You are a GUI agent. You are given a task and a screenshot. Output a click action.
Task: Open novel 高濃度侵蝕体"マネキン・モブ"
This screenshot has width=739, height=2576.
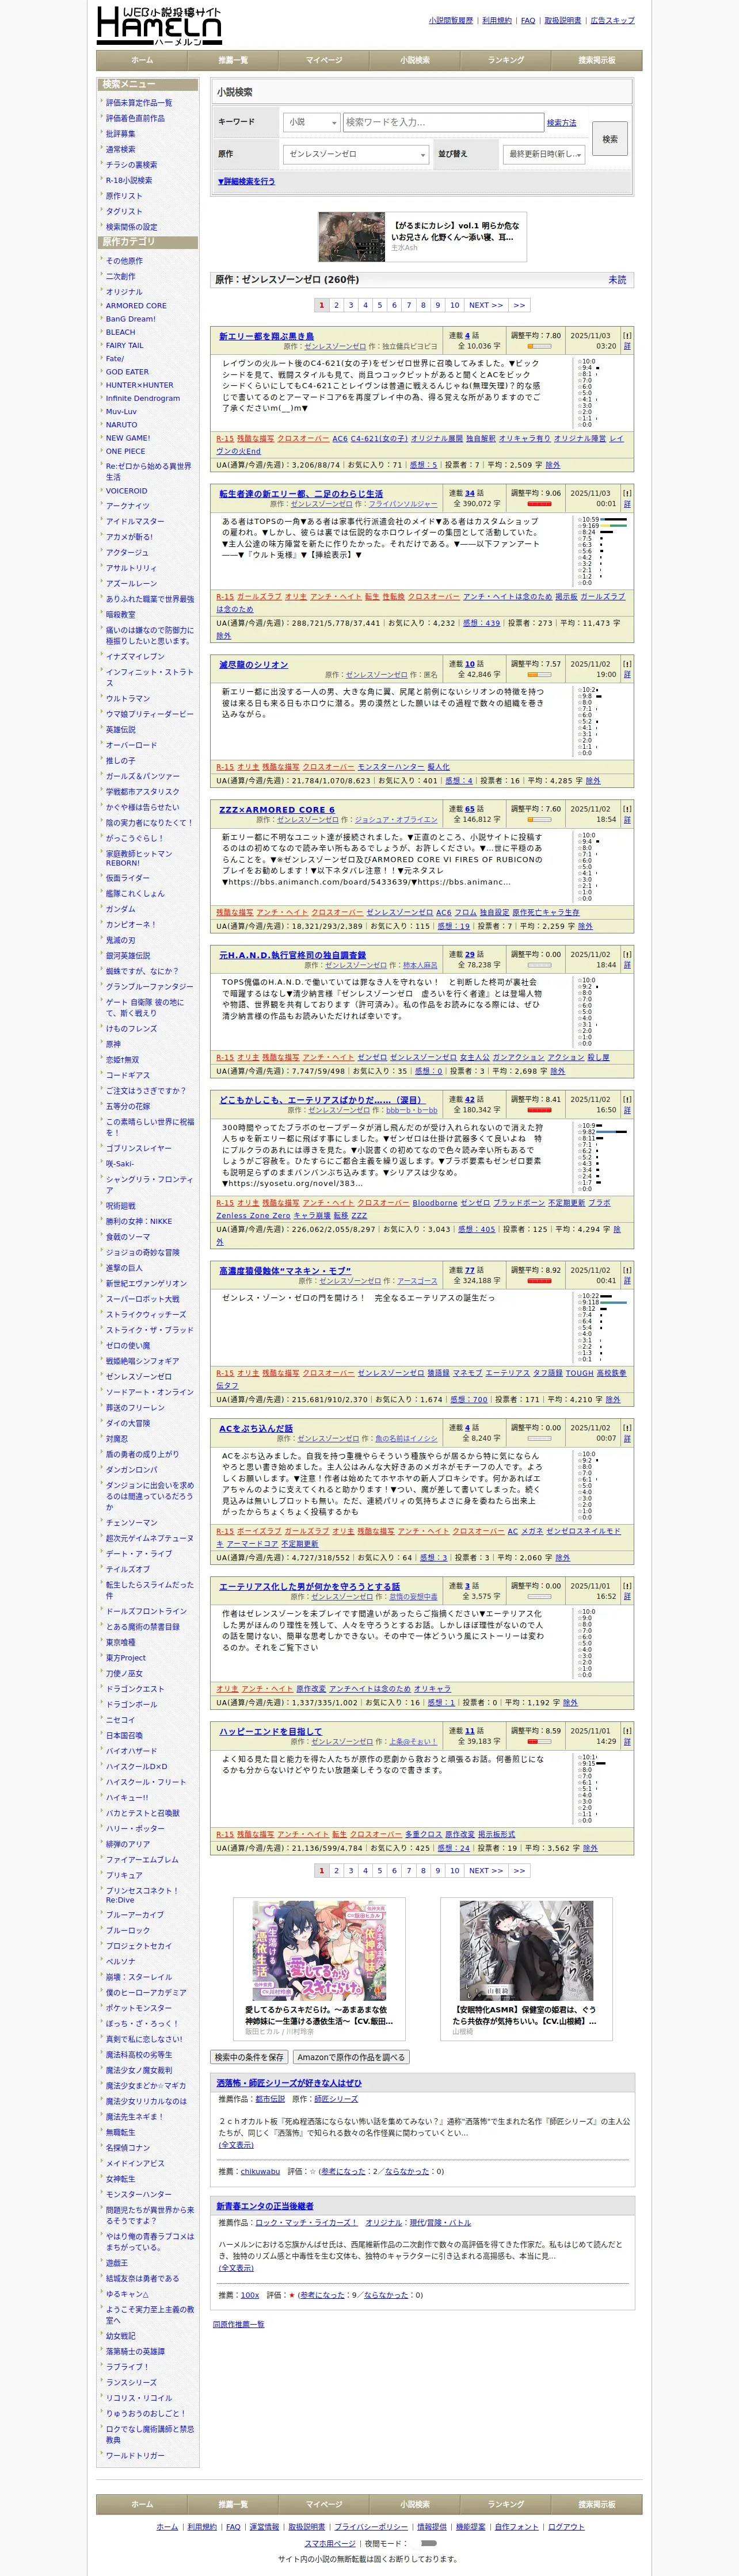coord(285,1270)
